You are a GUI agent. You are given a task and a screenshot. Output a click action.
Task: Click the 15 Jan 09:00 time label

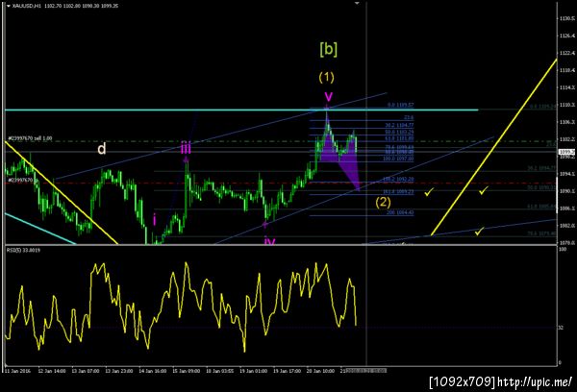point(187,371)
